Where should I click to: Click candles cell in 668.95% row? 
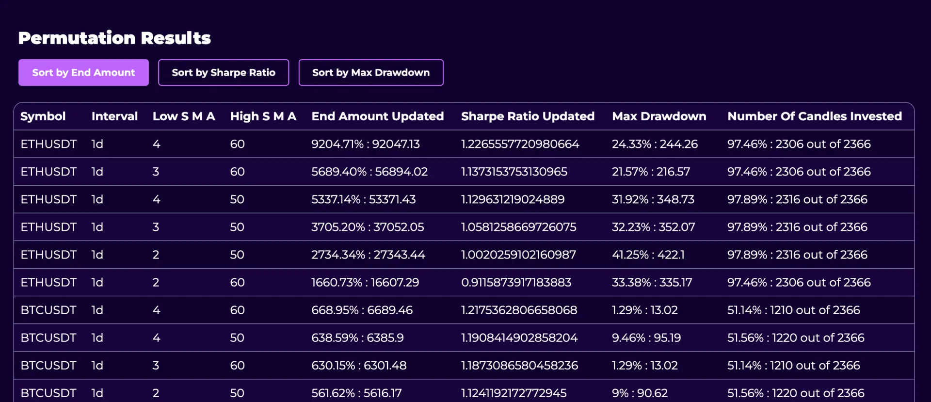click(x=793, y=310)
